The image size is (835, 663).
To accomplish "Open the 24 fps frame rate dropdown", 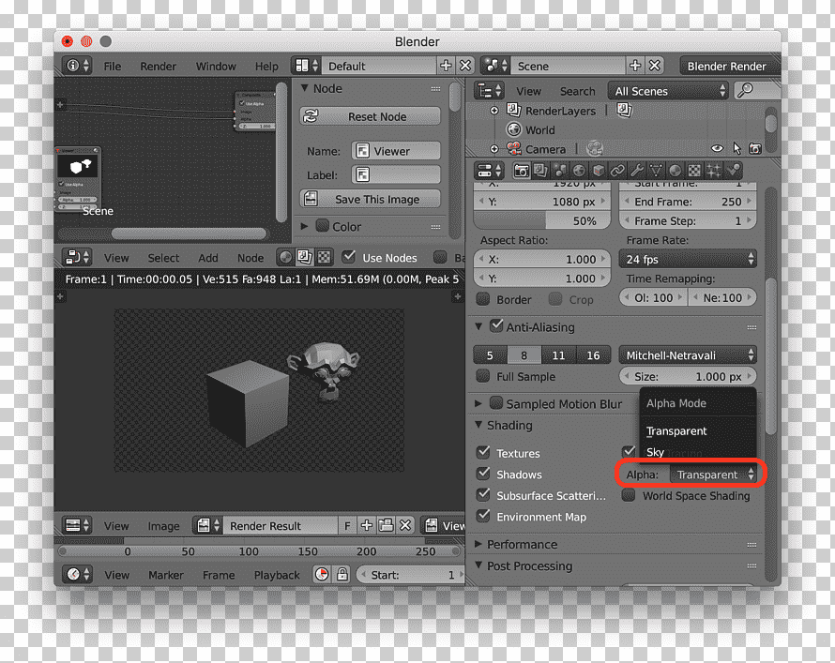I will (688, 259).
